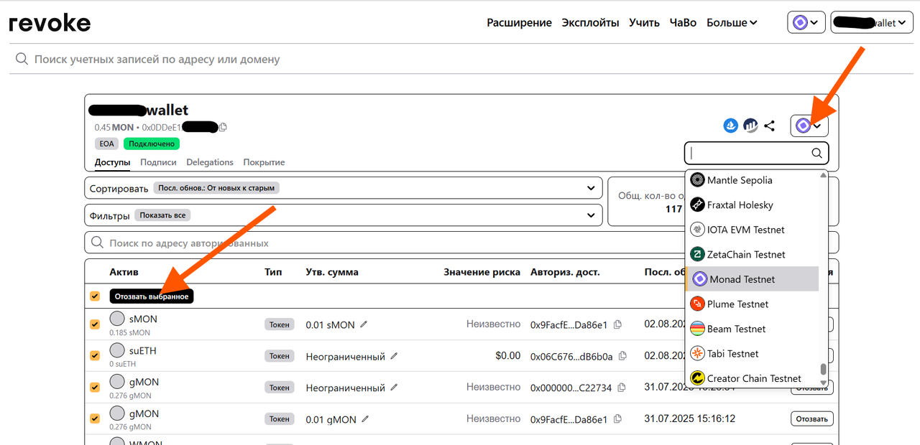Viewport: 920px width, 445px height.
Task: Edit the 0.01 gMON approved amount
Action: [x=365, y=419]
